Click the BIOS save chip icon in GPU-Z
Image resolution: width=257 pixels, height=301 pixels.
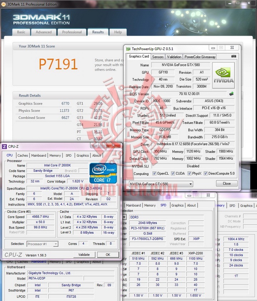(231, 94)
